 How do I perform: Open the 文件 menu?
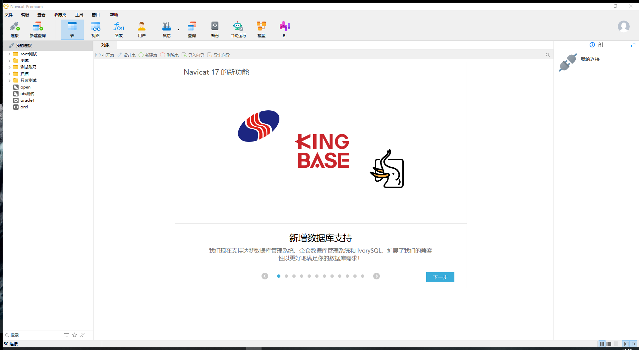9,15
